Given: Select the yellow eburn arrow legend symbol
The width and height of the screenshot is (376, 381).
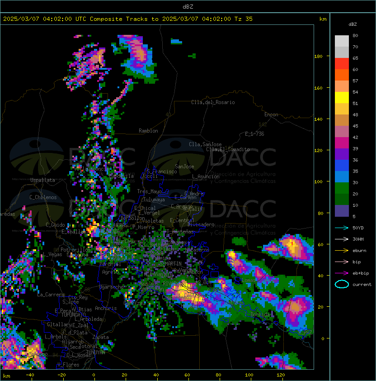Looking at the screenshot, I should [x=342, y=251].
